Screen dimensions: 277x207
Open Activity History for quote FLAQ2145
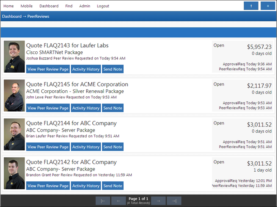coord(86,108)
